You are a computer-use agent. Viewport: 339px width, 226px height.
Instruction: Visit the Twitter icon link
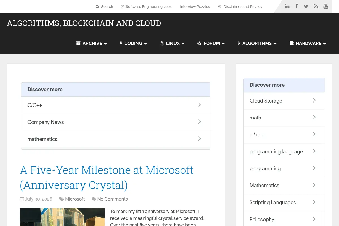306,6
